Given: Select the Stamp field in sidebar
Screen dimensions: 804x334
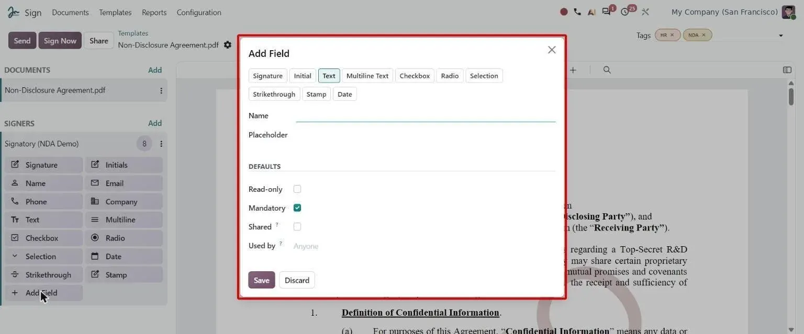Looking at the screenshot, I should [124, 274].
